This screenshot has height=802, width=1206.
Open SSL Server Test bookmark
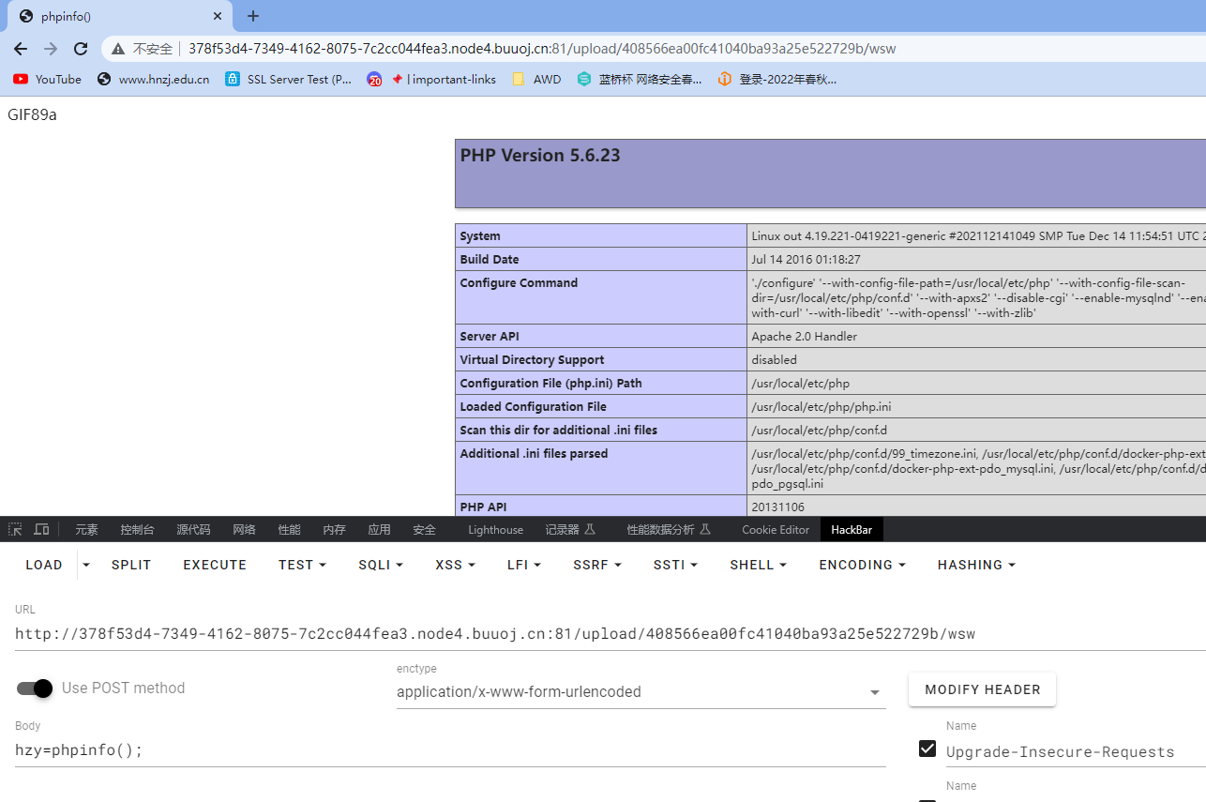pyautogui.click(x=289, y=80)
